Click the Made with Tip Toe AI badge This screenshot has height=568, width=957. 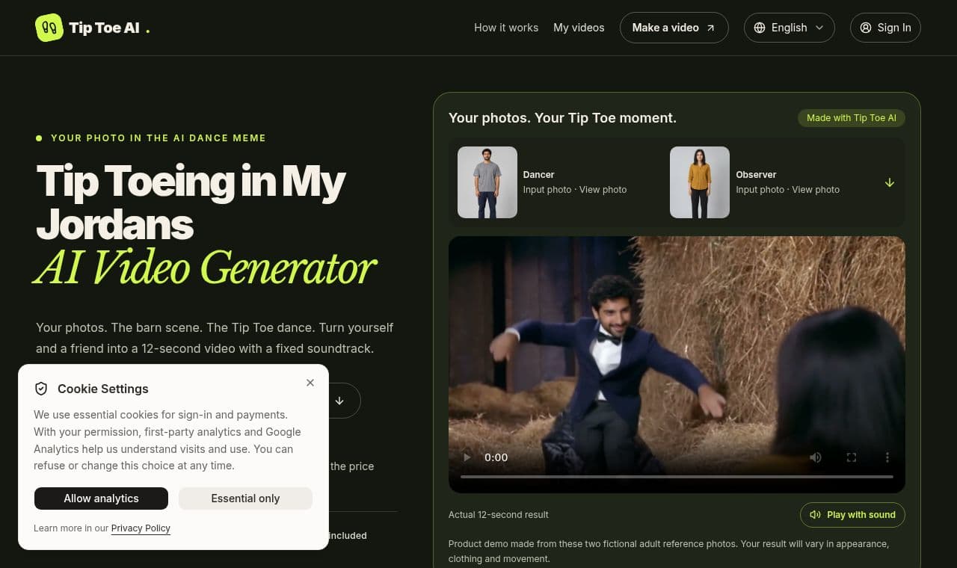[852, 118]
